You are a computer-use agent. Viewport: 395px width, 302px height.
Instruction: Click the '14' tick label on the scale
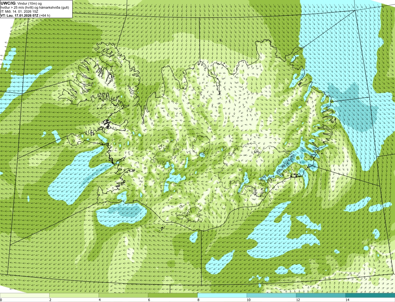(347, 300)
